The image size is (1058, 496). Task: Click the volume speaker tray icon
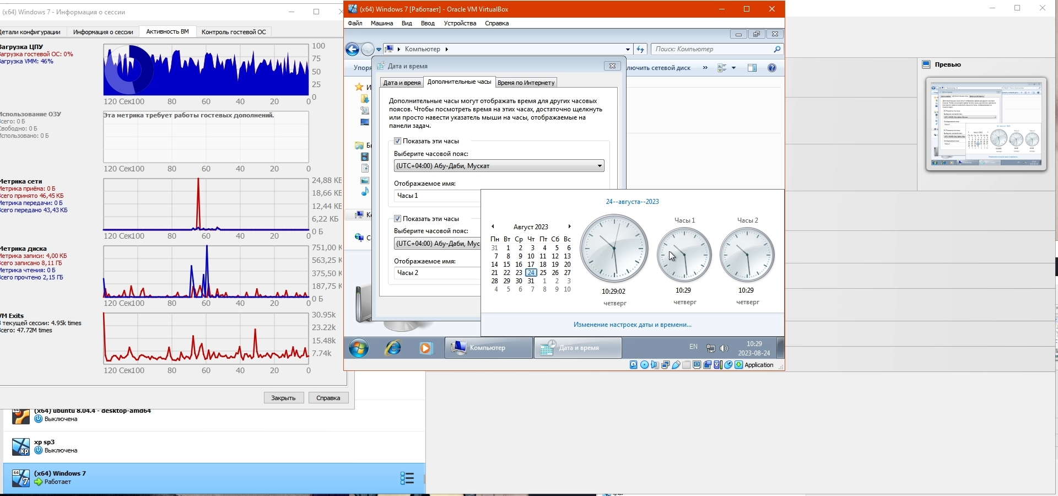[724, 348]
